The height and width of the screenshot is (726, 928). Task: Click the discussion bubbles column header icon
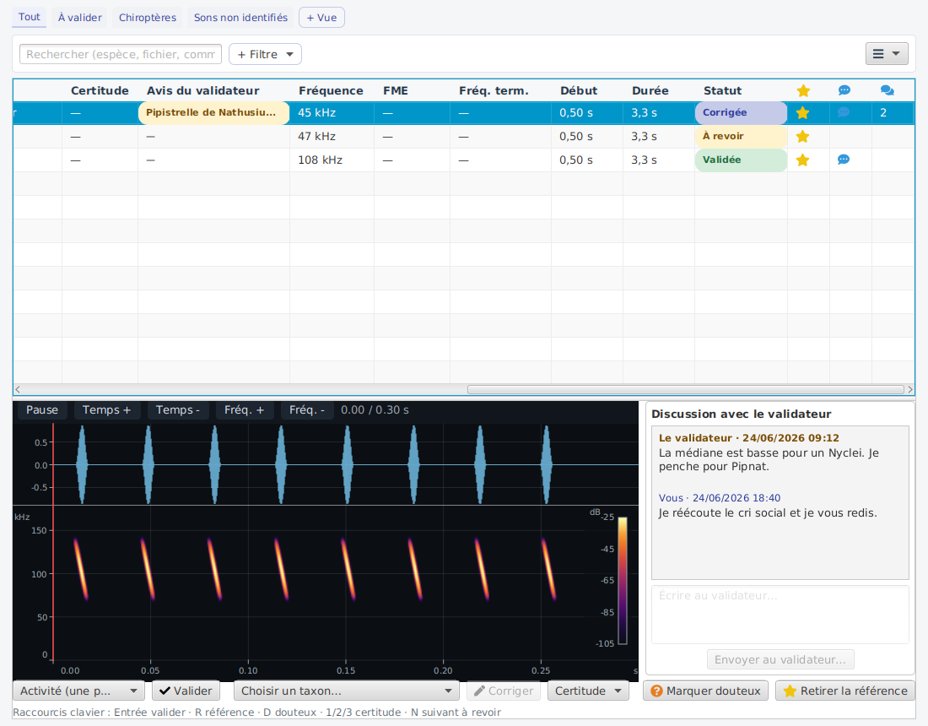click(887, 90)
